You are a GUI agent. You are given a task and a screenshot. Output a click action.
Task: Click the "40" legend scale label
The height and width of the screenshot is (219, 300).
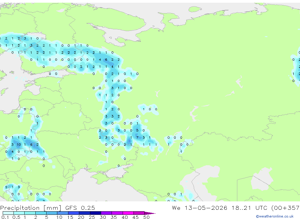[x=124, y=217]
